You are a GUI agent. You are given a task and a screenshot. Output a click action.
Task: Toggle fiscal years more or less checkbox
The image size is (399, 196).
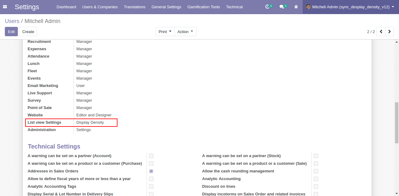coord(151,179)
